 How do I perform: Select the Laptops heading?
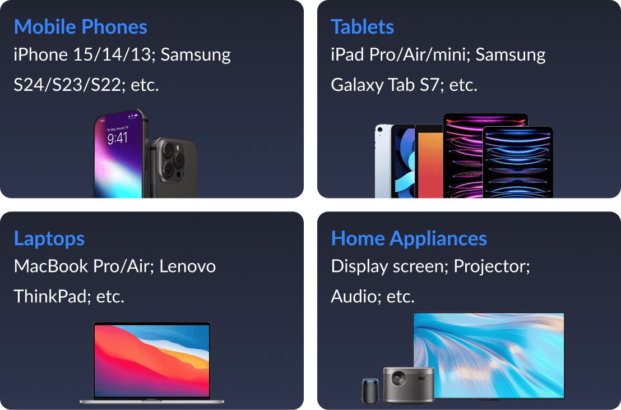pyautogui.click(x=49, y=239)
